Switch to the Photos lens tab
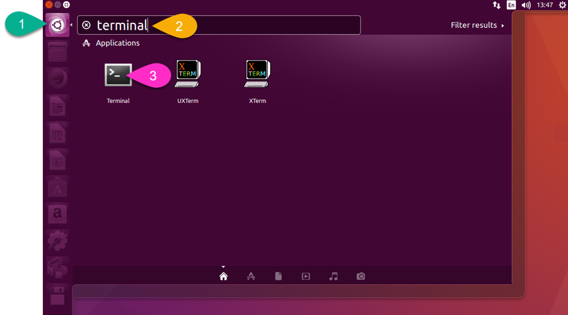The width and height of the screenshot is (568, 315). coord(361,276)
